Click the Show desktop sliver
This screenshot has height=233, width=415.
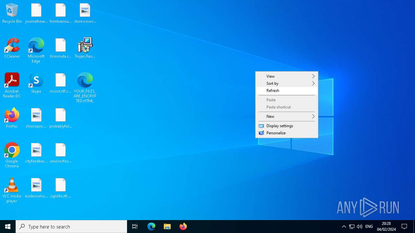[x=414, y=227]
